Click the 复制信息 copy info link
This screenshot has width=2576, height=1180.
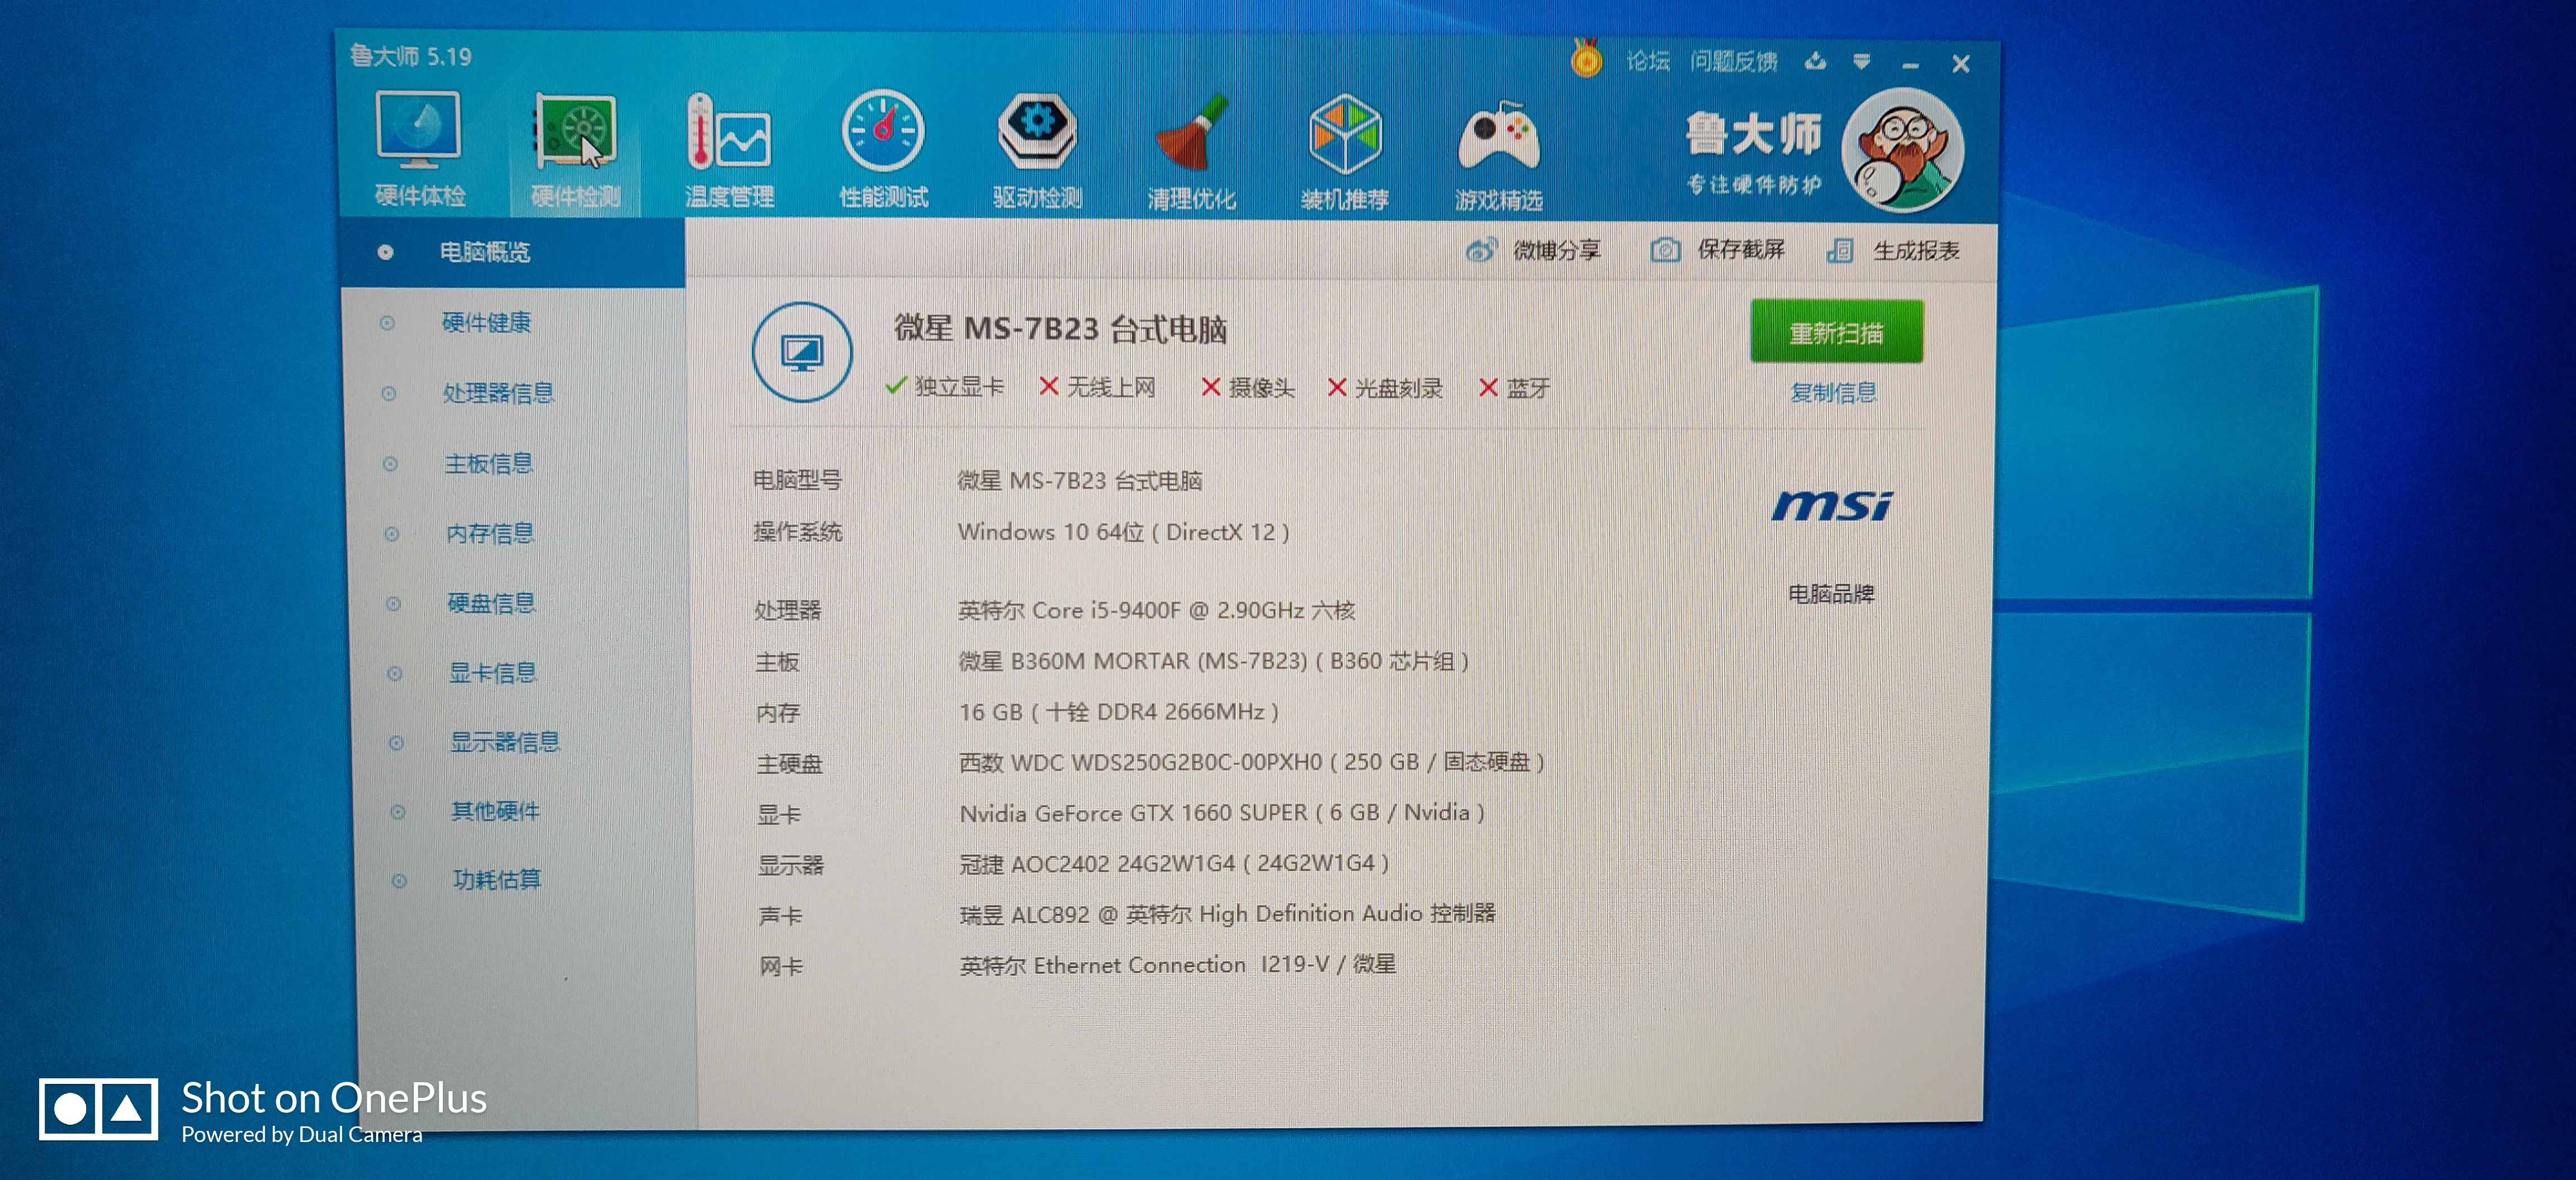pos(1833,393)
